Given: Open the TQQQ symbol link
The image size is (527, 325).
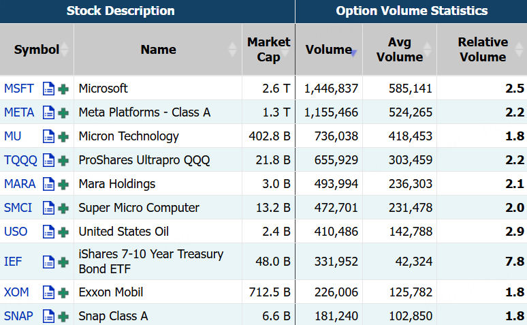Looking at the screenshot, I should pos(20,160).
